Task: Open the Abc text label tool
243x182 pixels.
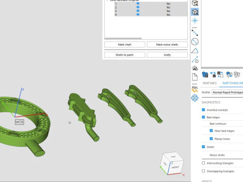Action: [x=195, y=89]
